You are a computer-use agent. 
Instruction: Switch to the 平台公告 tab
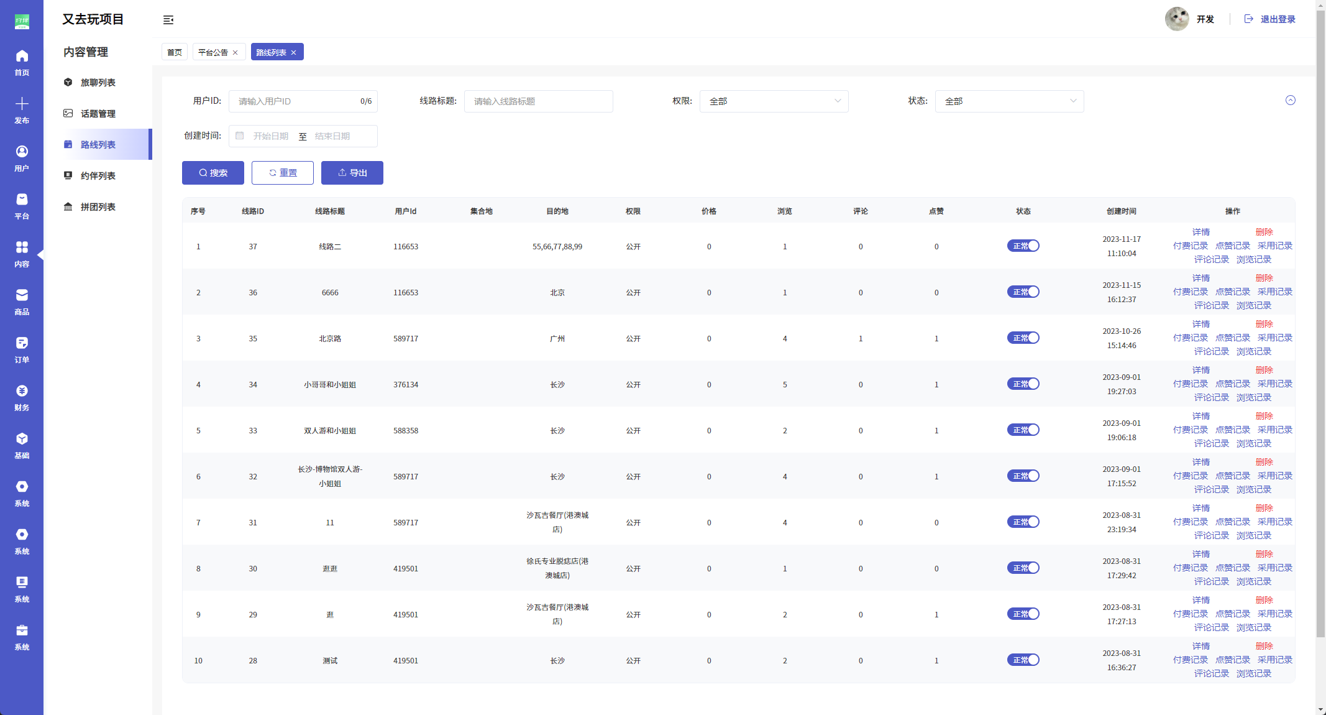tap(213, 52)
